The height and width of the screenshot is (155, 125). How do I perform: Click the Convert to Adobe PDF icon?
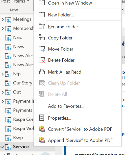tap(42, 129)
